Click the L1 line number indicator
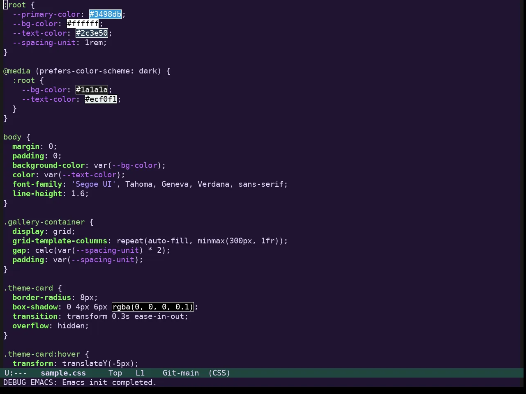 (x=140, y=373)
